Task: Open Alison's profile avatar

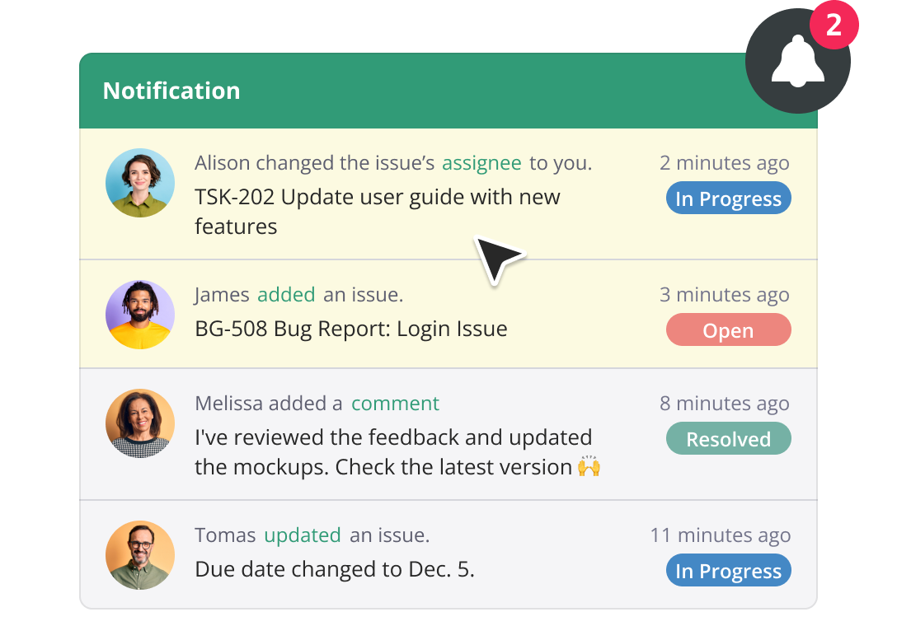Action: coord(140,183)
